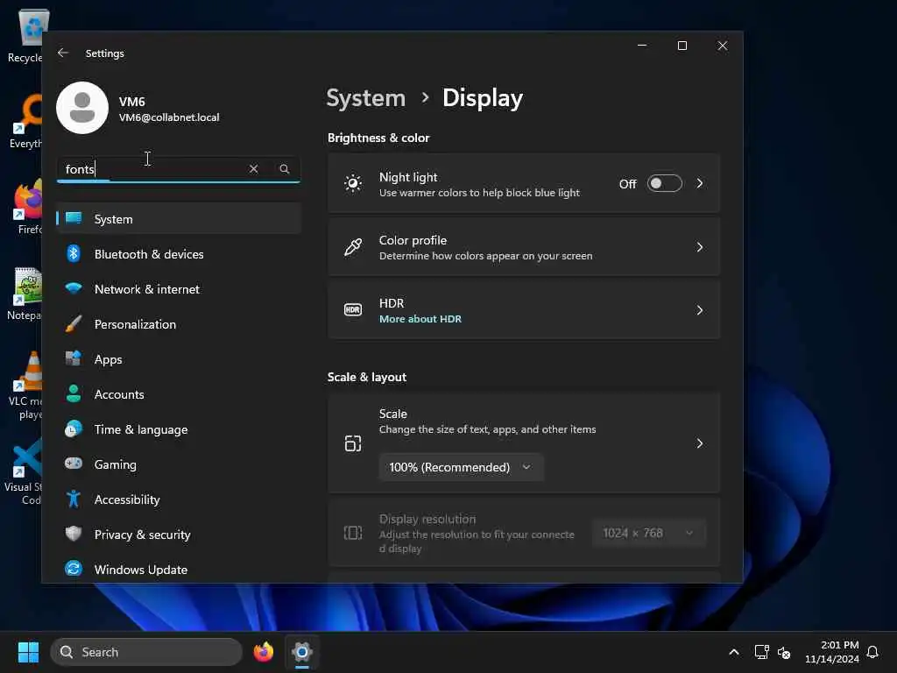897x673 pixels.
Task: Select the Accounts category
Action: click(179, 393)
